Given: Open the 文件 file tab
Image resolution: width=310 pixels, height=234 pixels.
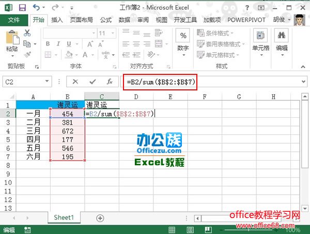Looking at the screenshot, I should pos(14,20).
